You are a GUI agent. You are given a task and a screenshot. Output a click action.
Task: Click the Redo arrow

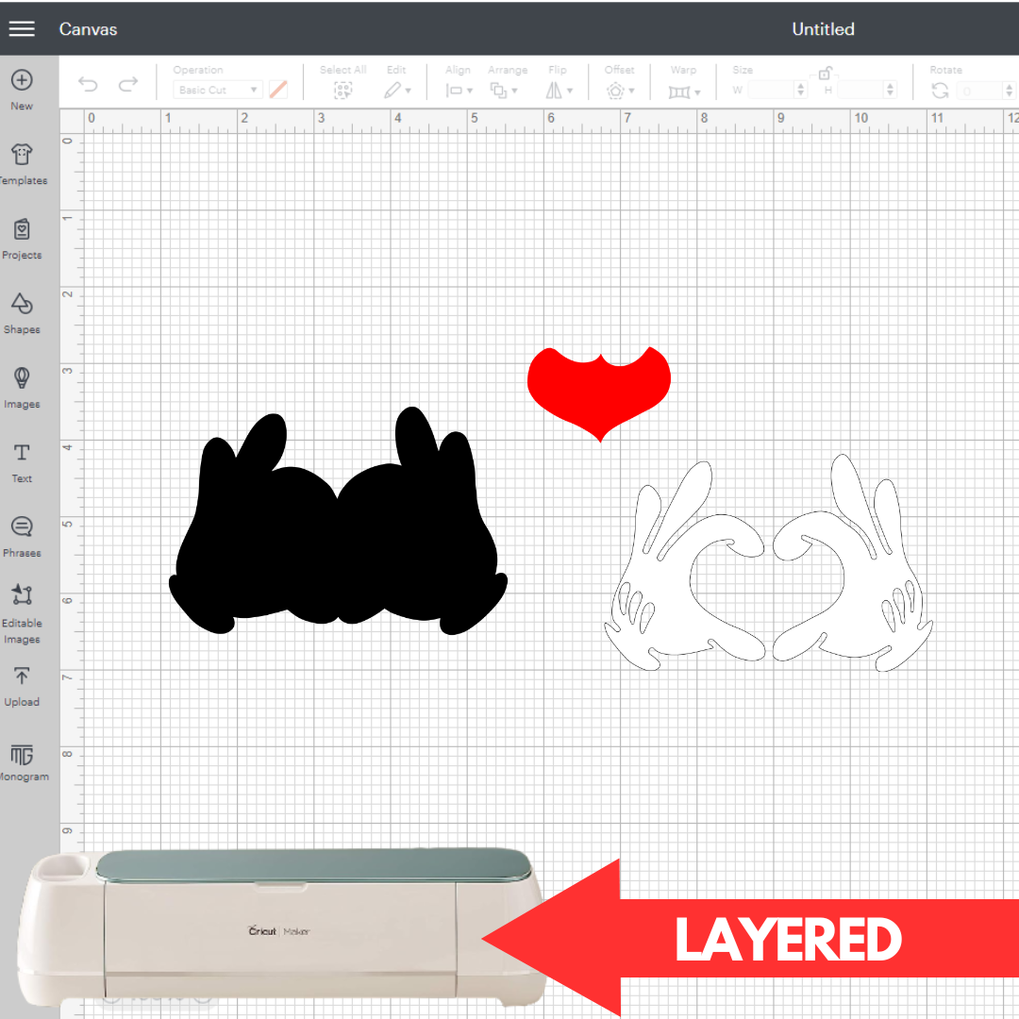click(128, 85)
